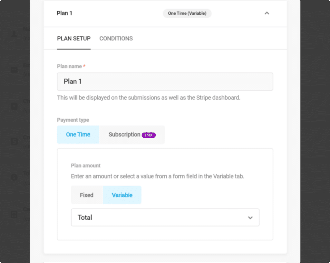Click inside the Plan name field
330x263 pixels.
(165, 81)
